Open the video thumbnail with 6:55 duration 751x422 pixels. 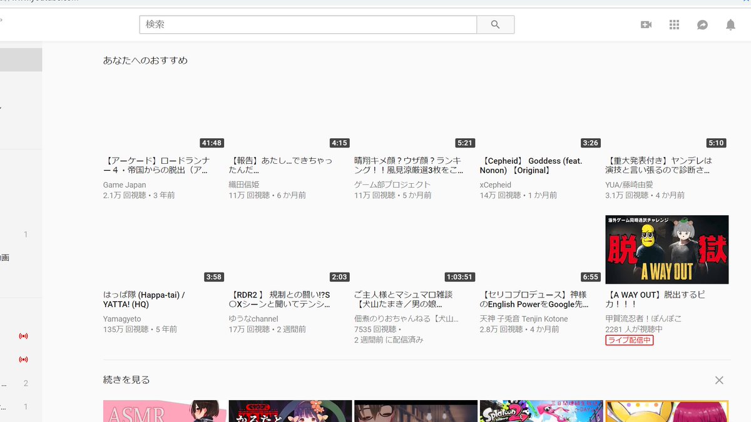[x=541, y=249]
